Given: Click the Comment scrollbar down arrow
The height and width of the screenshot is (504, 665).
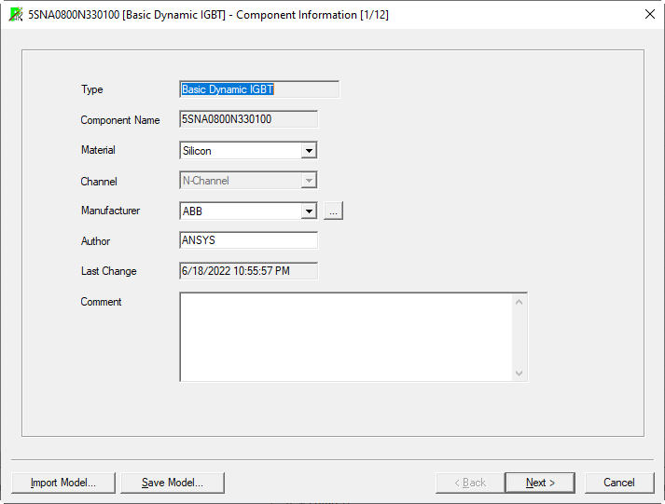Looking at the screenshot, I should [x=519, y=374].
